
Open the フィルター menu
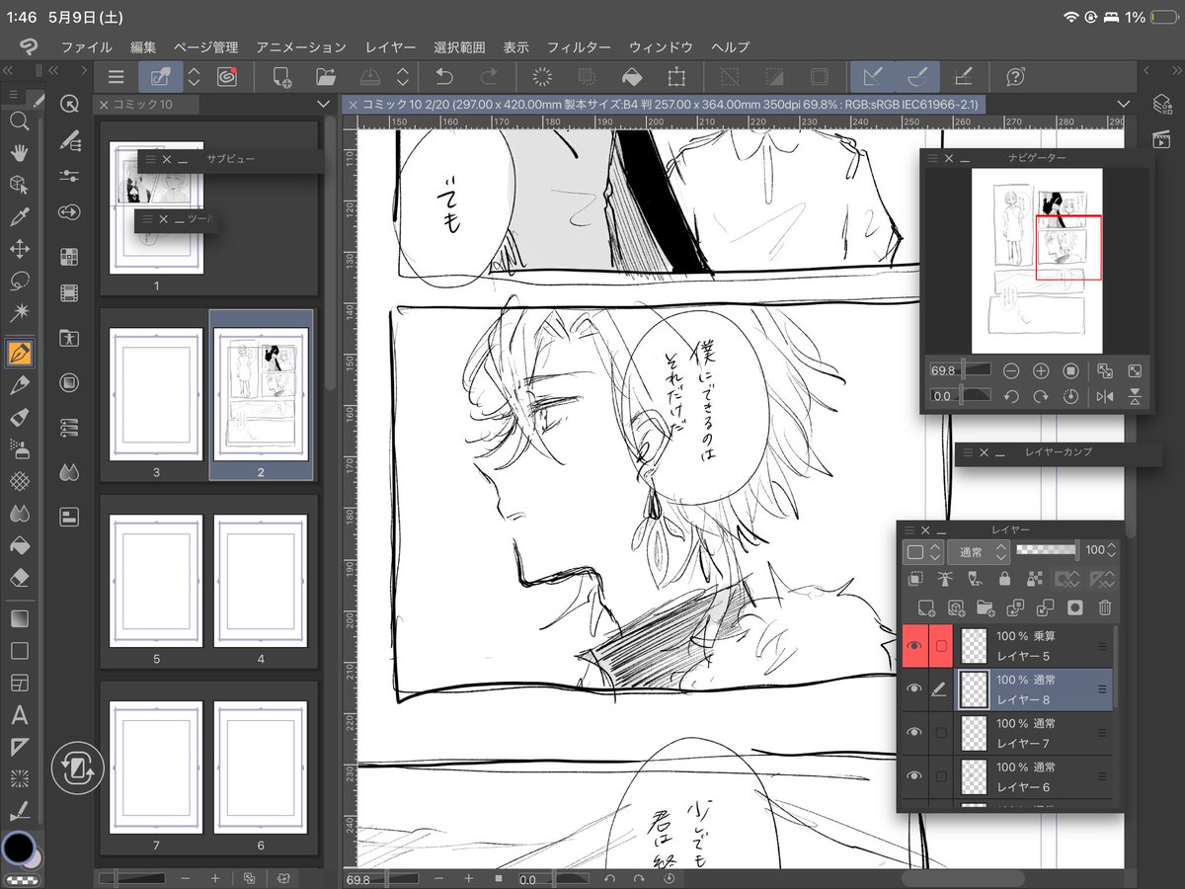pos(579,46)
